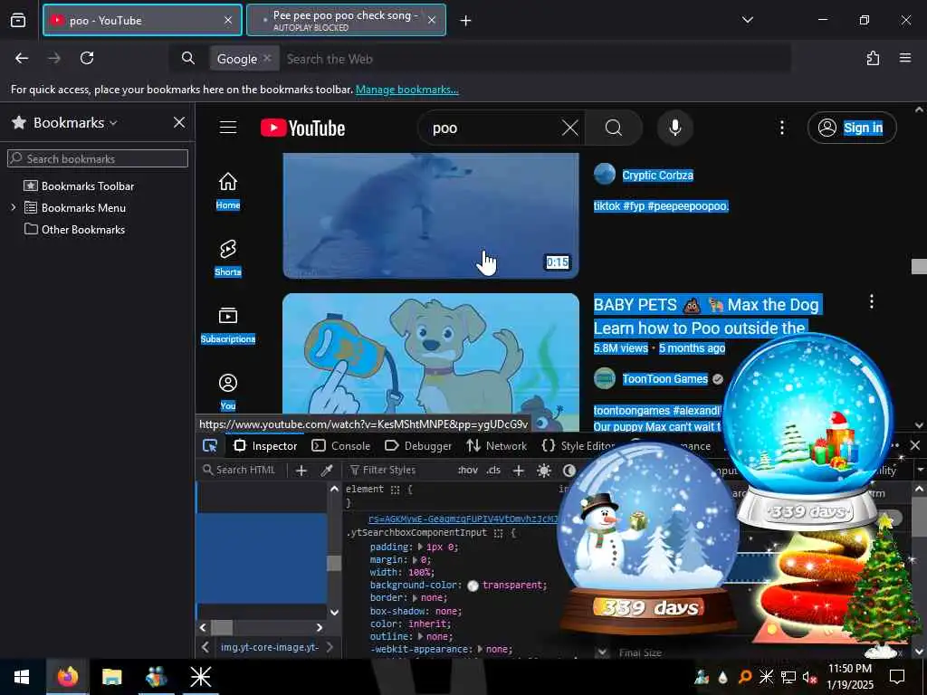Click the YouTube magnifier search button
The image size is (927, 695).
click(614, 128)
